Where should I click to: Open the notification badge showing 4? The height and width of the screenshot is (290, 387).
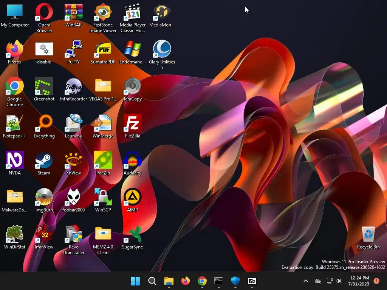(376, 281)
